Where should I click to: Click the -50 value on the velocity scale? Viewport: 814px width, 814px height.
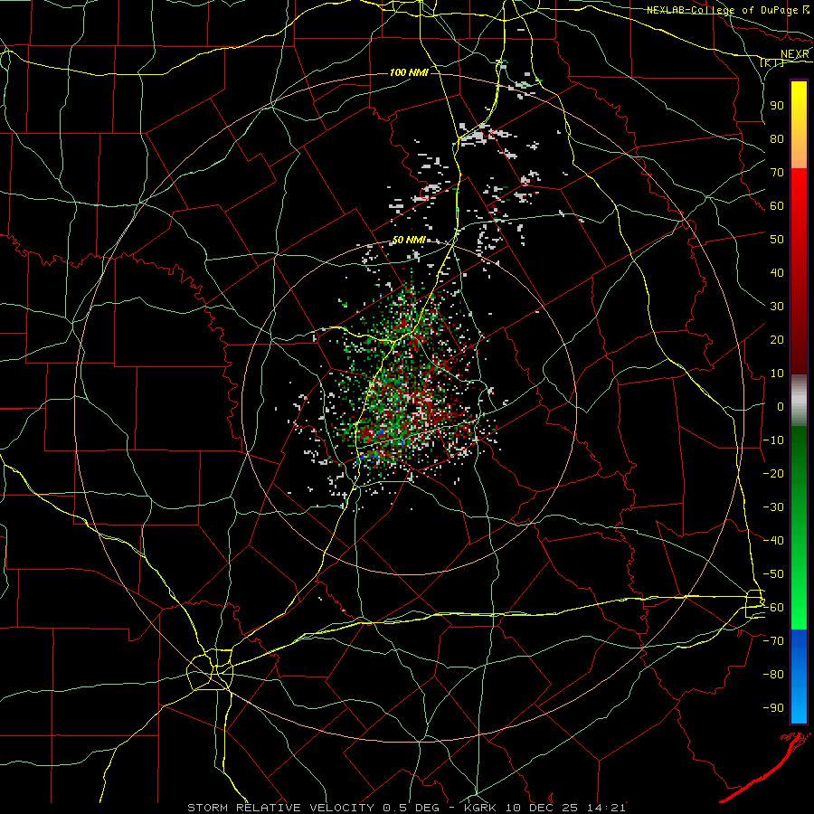tap(773, 574)
